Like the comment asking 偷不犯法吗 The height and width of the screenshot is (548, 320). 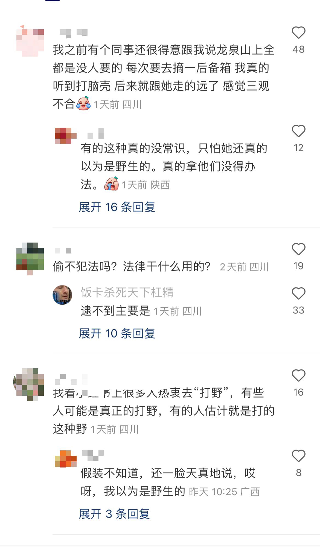coord(298,249)
